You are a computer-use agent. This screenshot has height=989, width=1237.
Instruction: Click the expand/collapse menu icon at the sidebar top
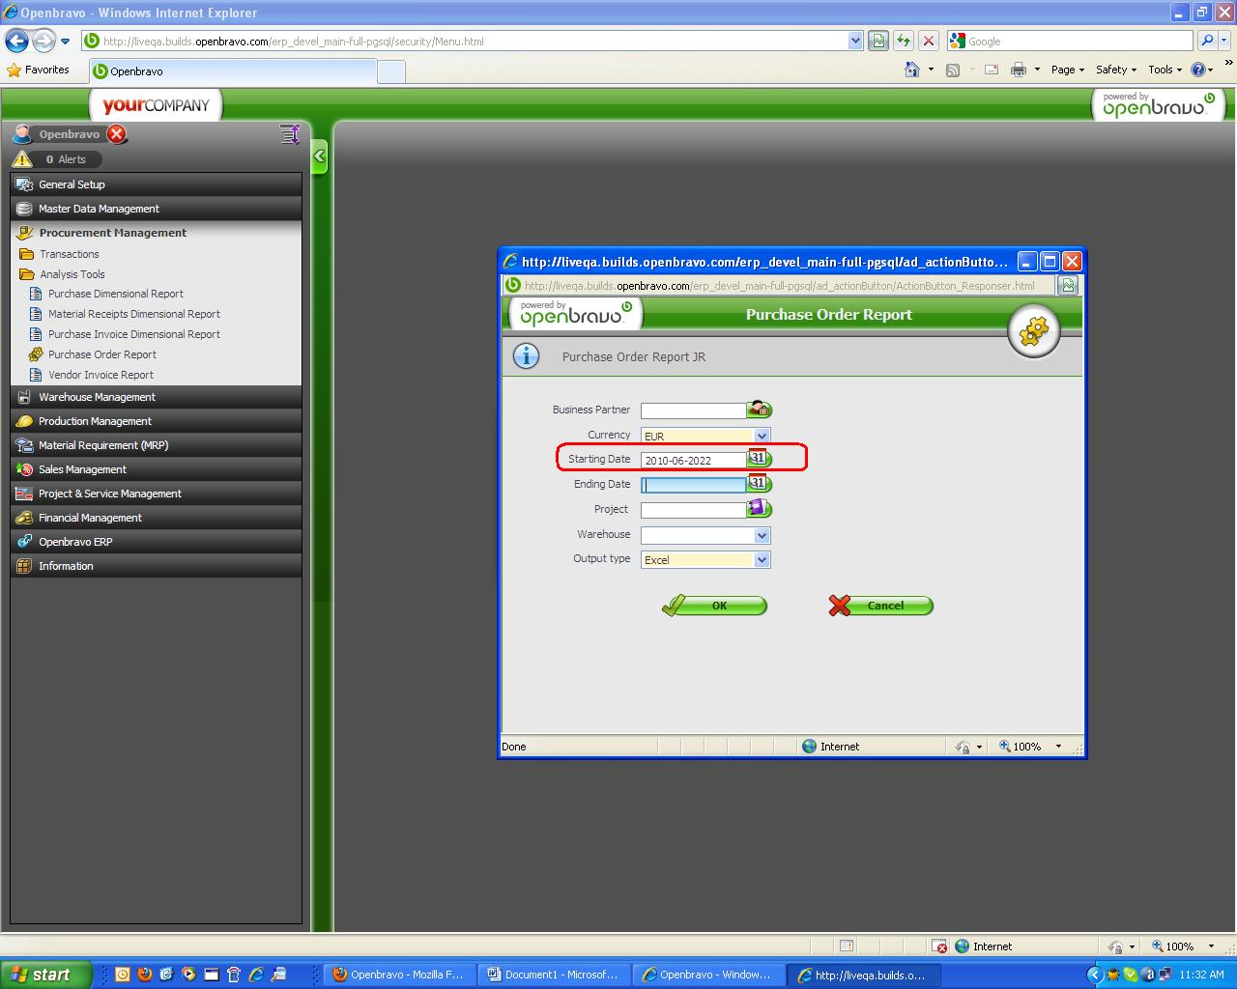[290, 134]
